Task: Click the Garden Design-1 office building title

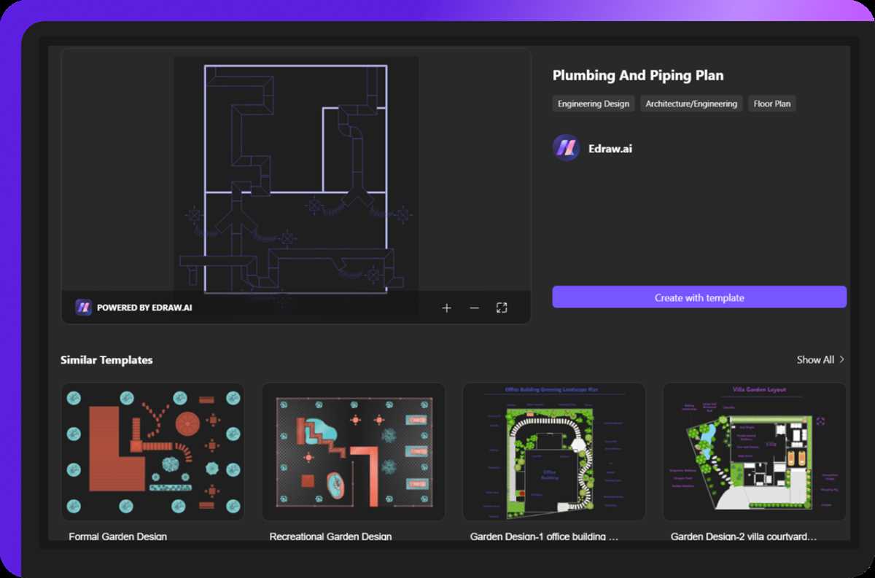Action: (544, 536)
